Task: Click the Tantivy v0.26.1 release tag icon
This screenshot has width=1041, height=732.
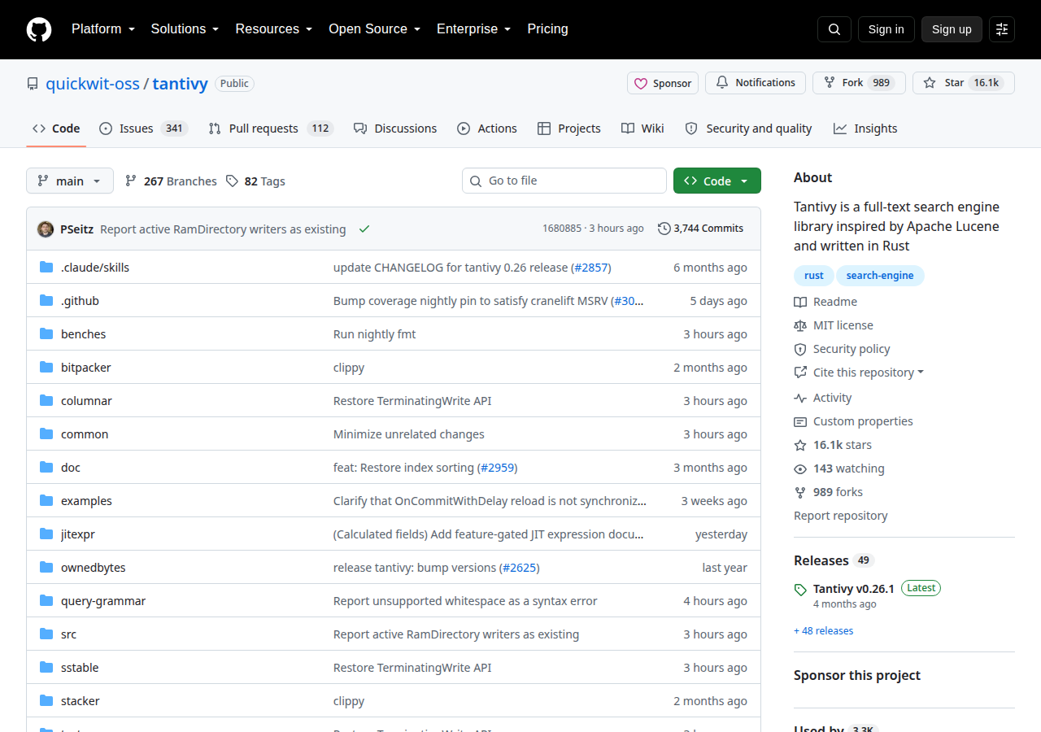Action: coord(800,589)
